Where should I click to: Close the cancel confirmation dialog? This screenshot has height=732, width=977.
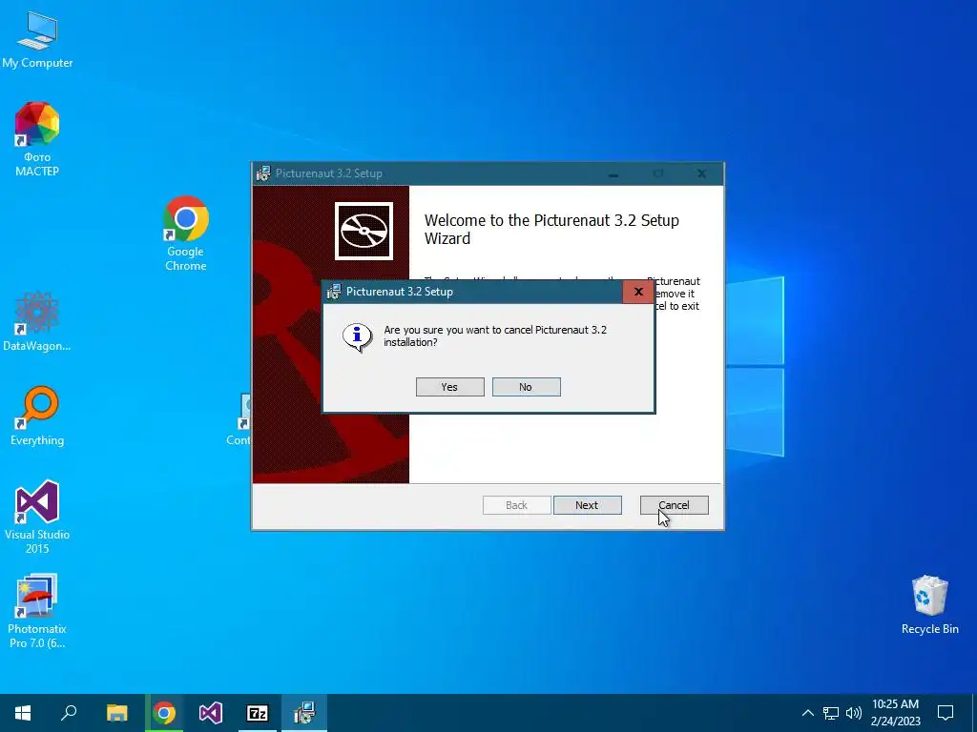coord(638,292)
